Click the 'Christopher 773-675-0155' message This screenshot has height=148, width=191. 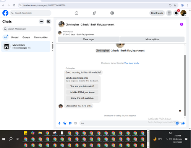pos(79,106)
